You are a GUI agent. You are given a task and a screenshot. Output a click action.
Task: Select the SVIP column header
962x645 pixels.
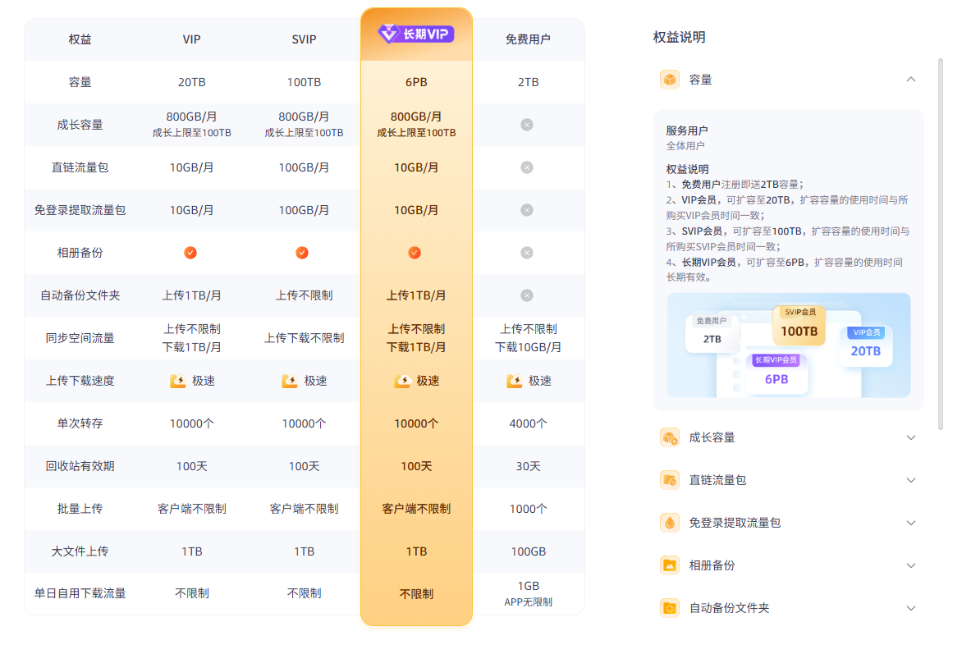coord(302,39)
